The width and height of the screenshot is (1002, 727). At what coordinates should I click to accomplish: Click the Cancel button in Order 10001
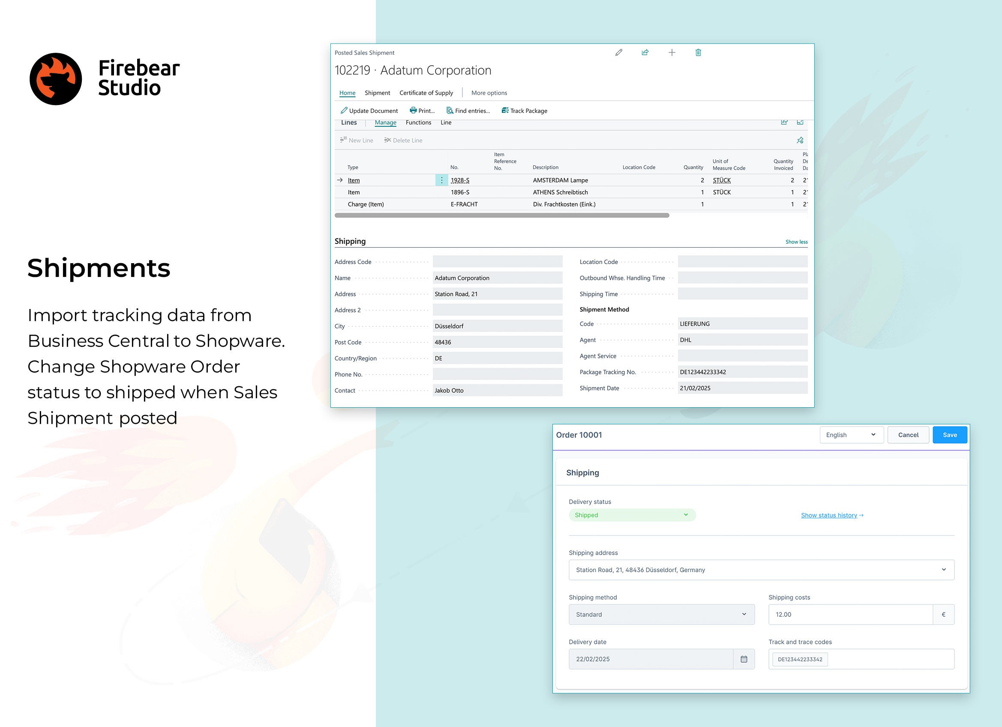click(908, 435)
